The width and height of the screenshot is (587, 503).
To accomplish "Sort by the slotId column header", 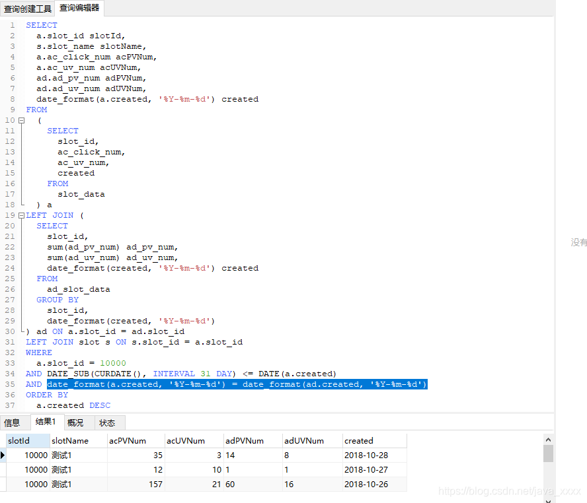I will point(28,441).
